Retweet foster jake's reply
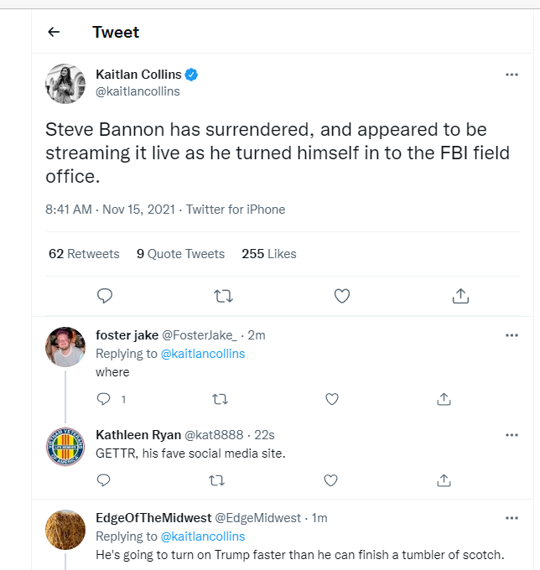Image resolution: width=540 pixels, height=570 pixels. 220,399
